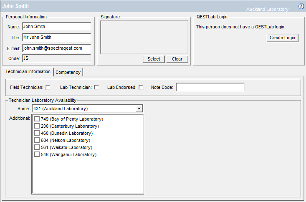The width and height of the screenshot is (306, 202).
Task: Switch to the Competency tab
Action: [x=68, y=72]
